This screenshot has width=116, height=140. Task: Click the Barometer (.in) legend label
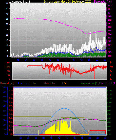point(103,2)
